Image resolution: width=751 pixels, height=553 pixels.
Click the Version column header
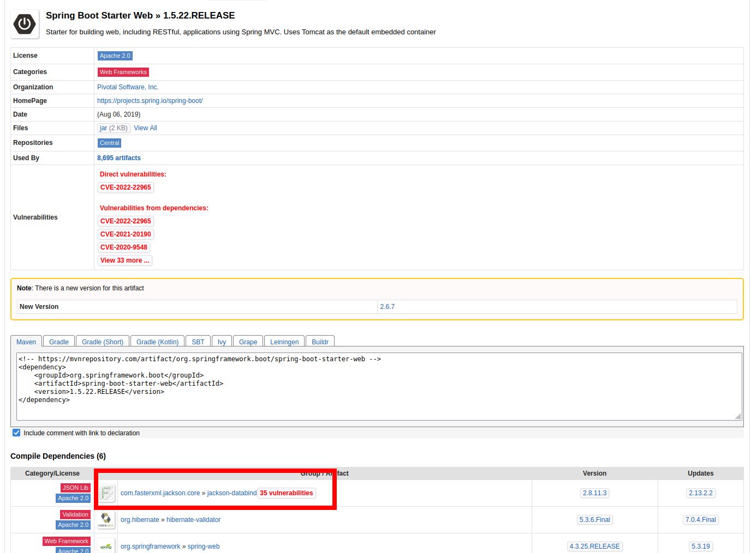(x=595, y=473)
